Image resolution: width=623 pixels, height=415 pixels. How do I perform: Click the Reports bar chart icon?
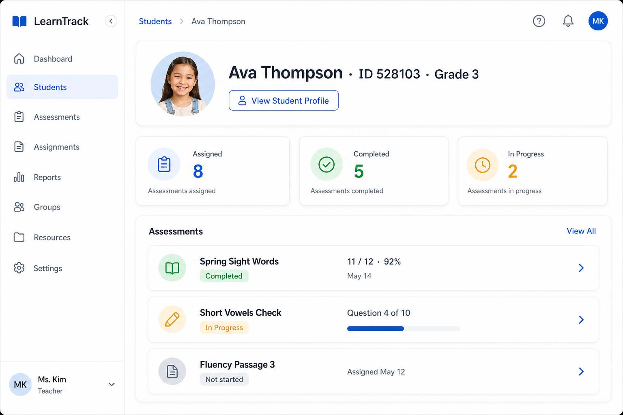point(19,177)
